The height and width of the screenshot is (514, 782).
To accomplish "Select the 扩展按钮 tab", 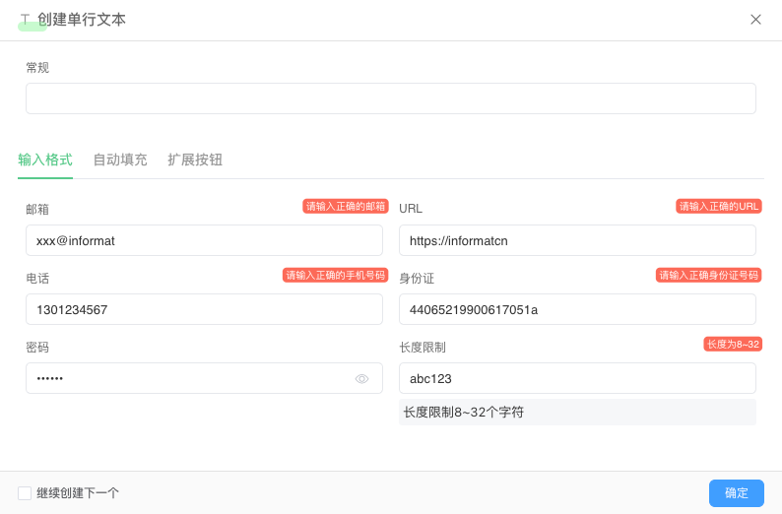I will [x=195, y=160].
